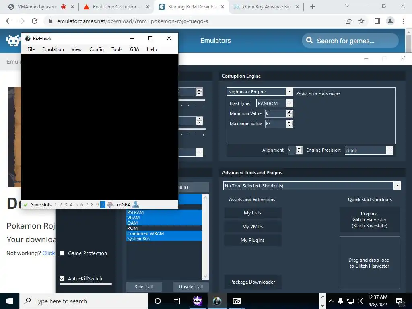
Task: Open the GBA menu in BizHawk
Action: tap(134, 49)
